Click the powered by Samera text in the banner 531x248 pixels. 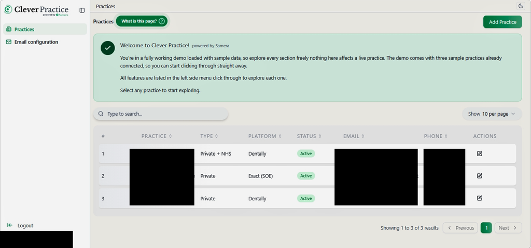[211, 46]
